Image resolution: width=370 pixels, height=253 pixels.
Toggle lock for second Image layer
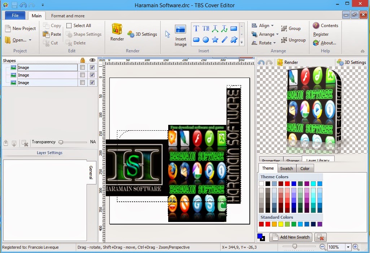pos(82,75)
